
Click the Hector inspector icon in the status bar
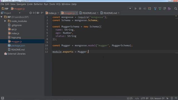[x=172, y=98]
